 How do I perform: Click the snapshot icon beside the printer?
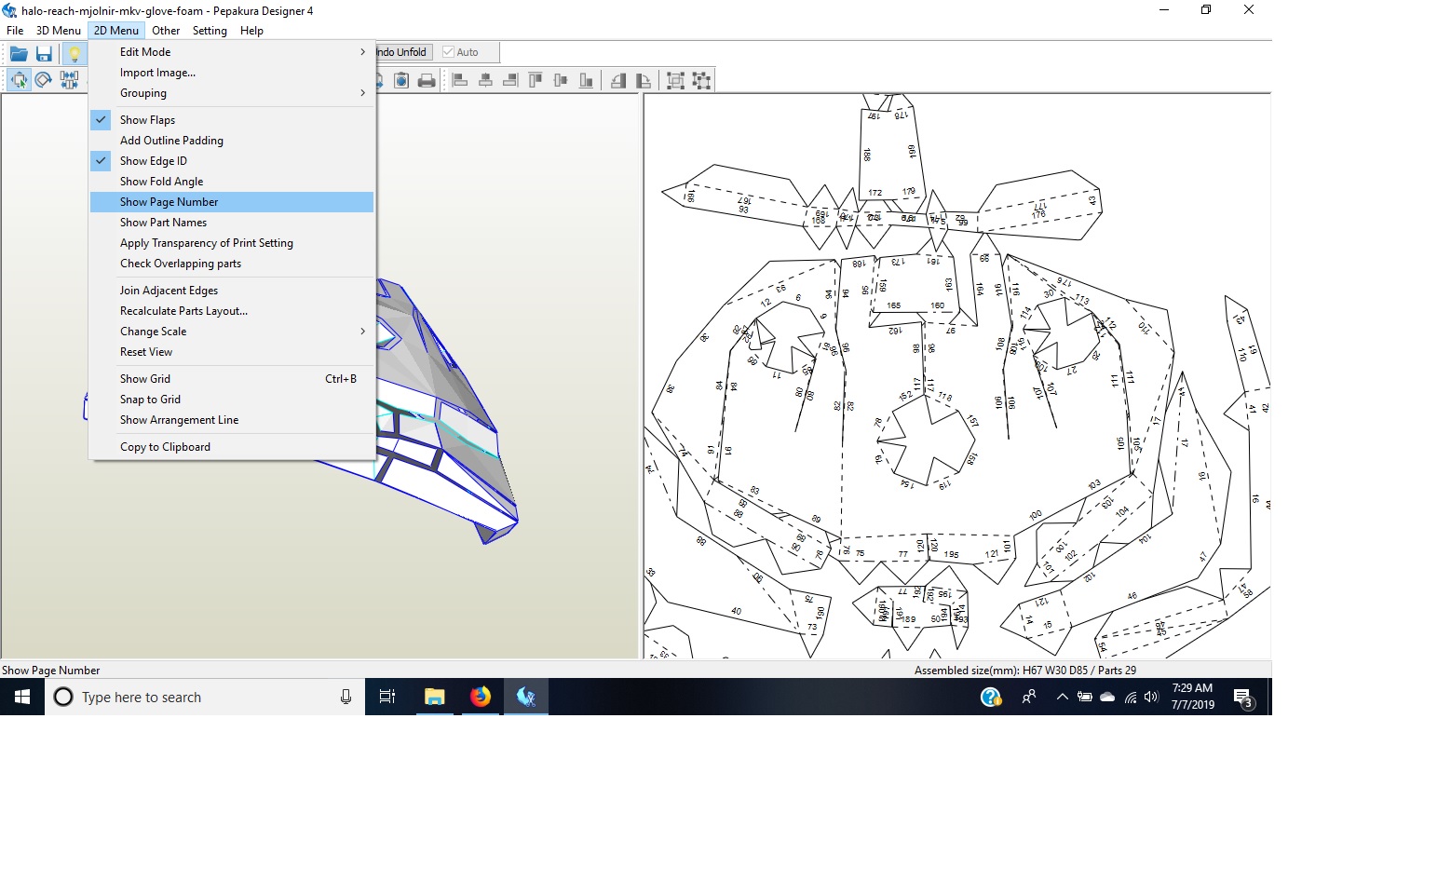tap(401, 80)
